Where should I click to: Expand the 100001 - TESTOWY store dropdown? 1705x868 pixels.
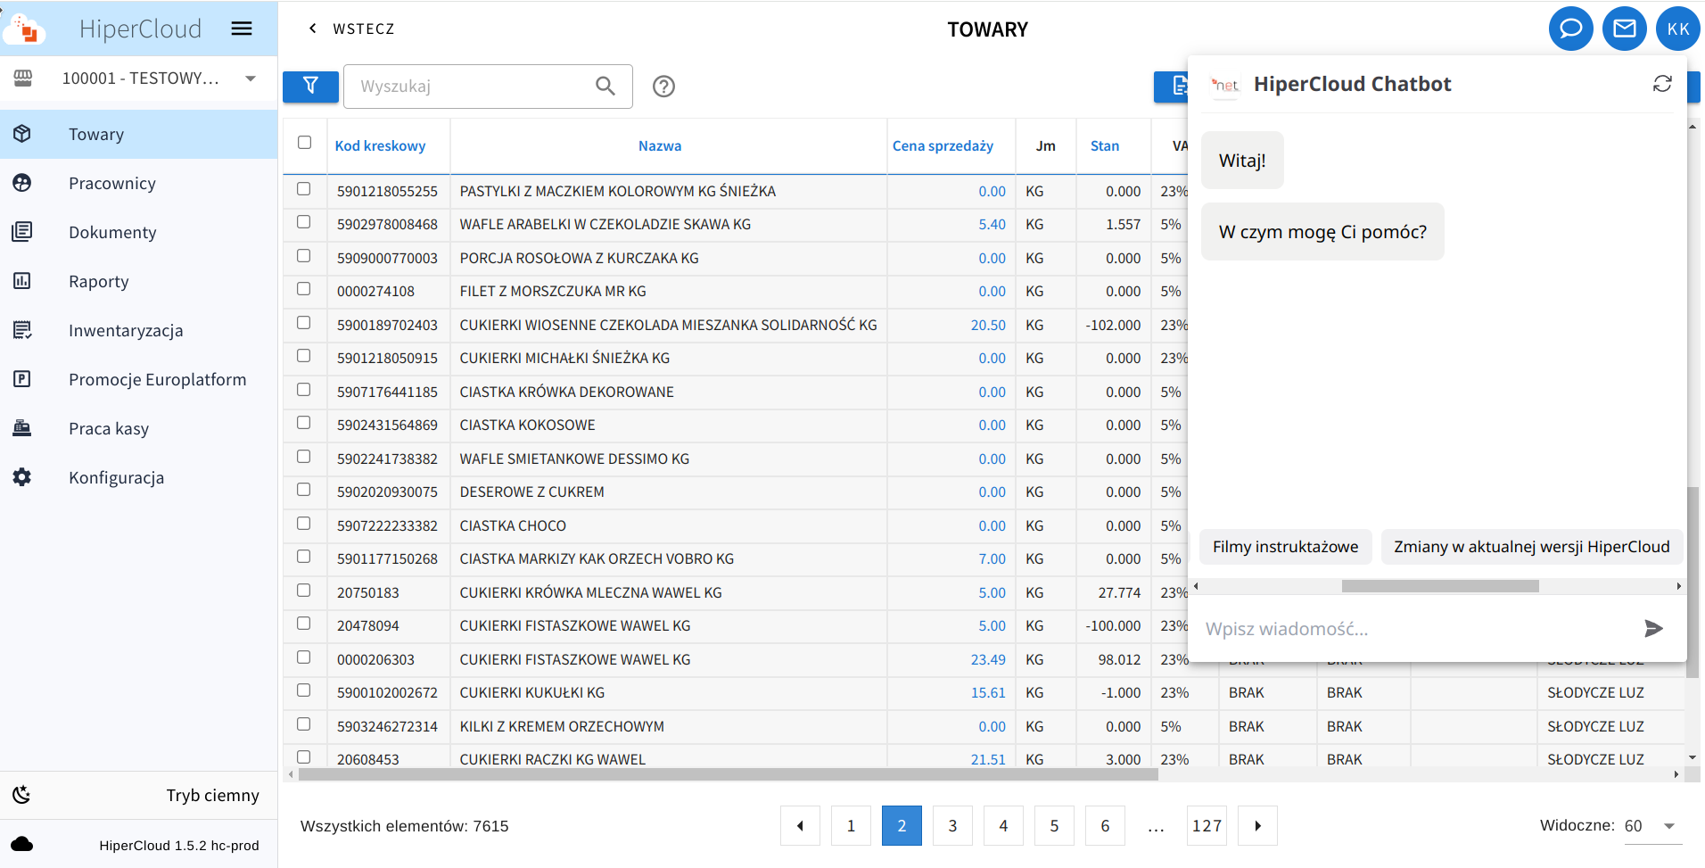pos(251,79)
